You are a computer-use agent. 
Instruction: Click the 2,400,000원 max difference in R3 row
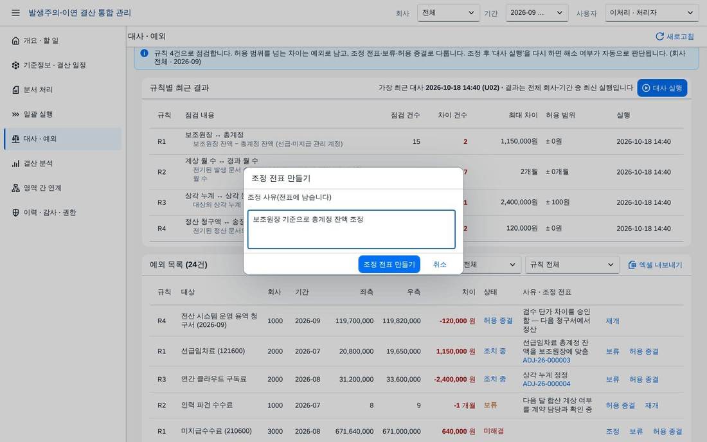point(519,202)
